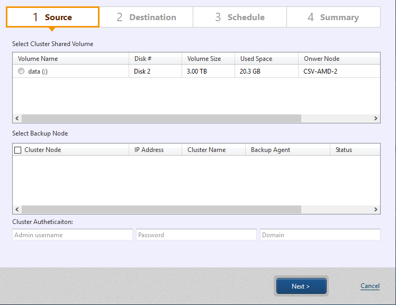Viewport: 396px width, 305px height.
Task: Select the data (:) volume radio button
Action: [21, 71]
